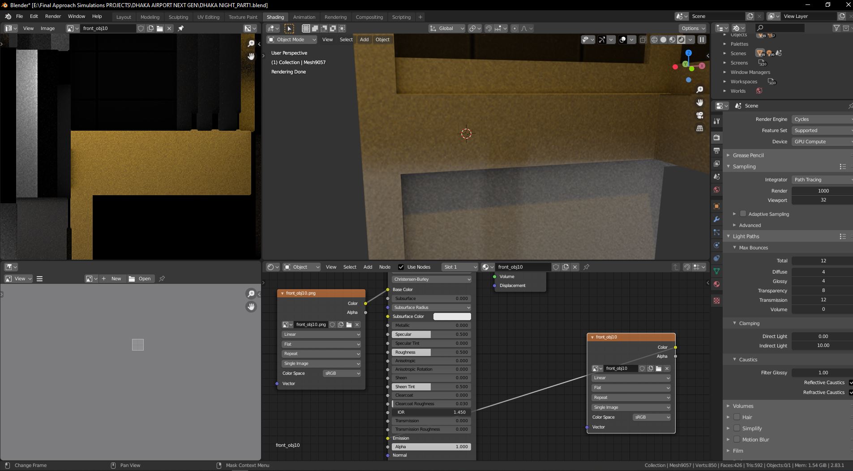This screenshot has height=471, width=853.
Task: Click the Subsurface Color swatch
Action: [x=452, y=316]
